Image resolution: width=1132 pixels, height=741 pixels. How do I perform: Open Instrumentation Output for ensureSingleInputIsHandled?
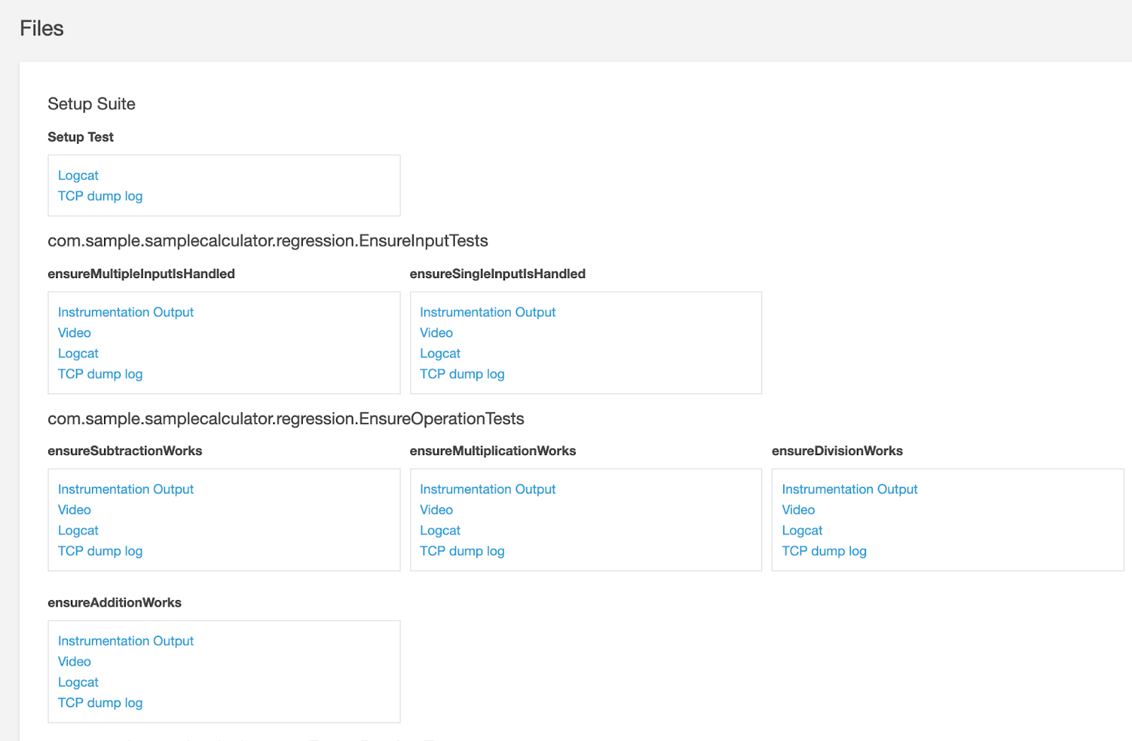pos(487,312)
